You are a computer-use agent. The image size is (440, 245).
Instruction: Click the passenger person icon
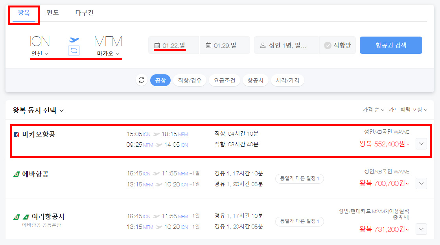pos(263,45)
